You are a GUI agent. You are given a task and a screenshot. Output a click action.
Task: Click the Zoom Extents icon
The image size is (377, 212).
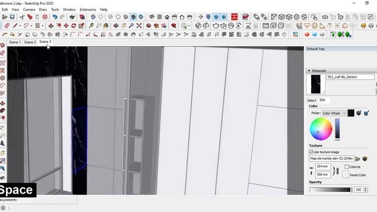click(x=139, y=25)
